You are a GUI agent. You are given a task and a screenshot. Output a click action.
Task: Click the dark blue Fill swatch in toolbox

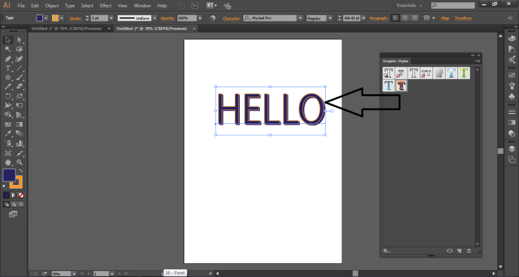click(9, 175)
